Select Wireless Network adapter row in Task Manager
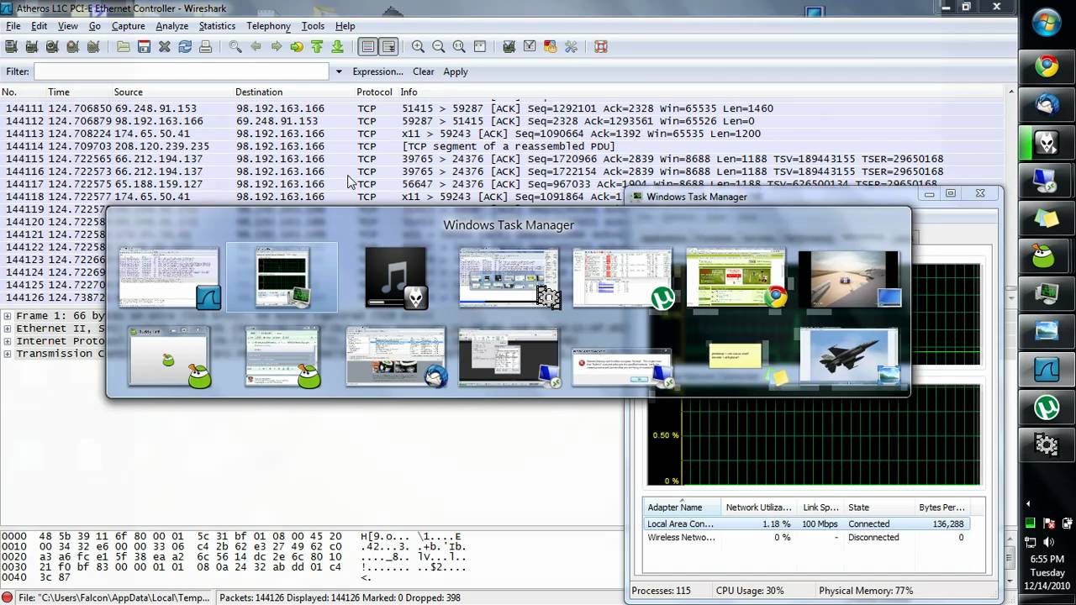Viewport: 1076px width, 605px height. point(805,537)
